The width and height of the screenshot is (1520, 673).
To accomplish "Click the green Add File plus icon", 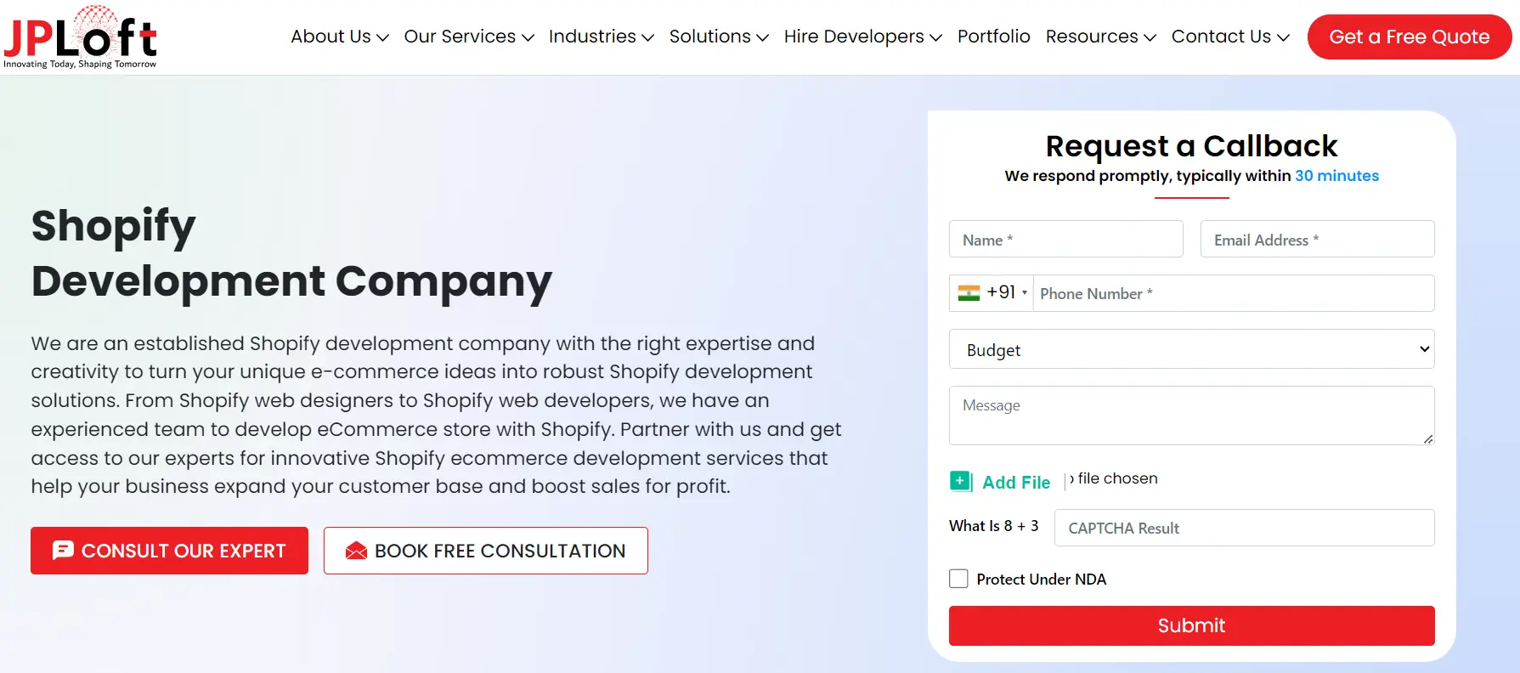I will coord(961,482).
